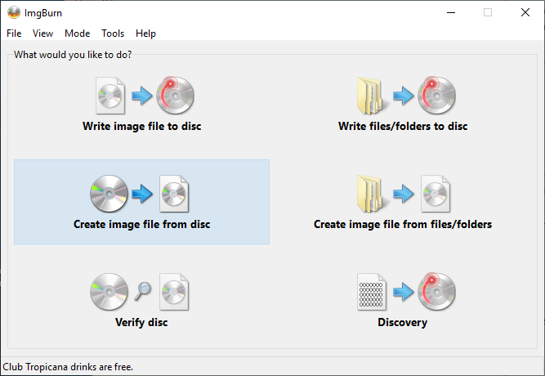Click the burning disc icon above Write image file to disc
This screenshot has height=376, width=545.
click(175, 95)
